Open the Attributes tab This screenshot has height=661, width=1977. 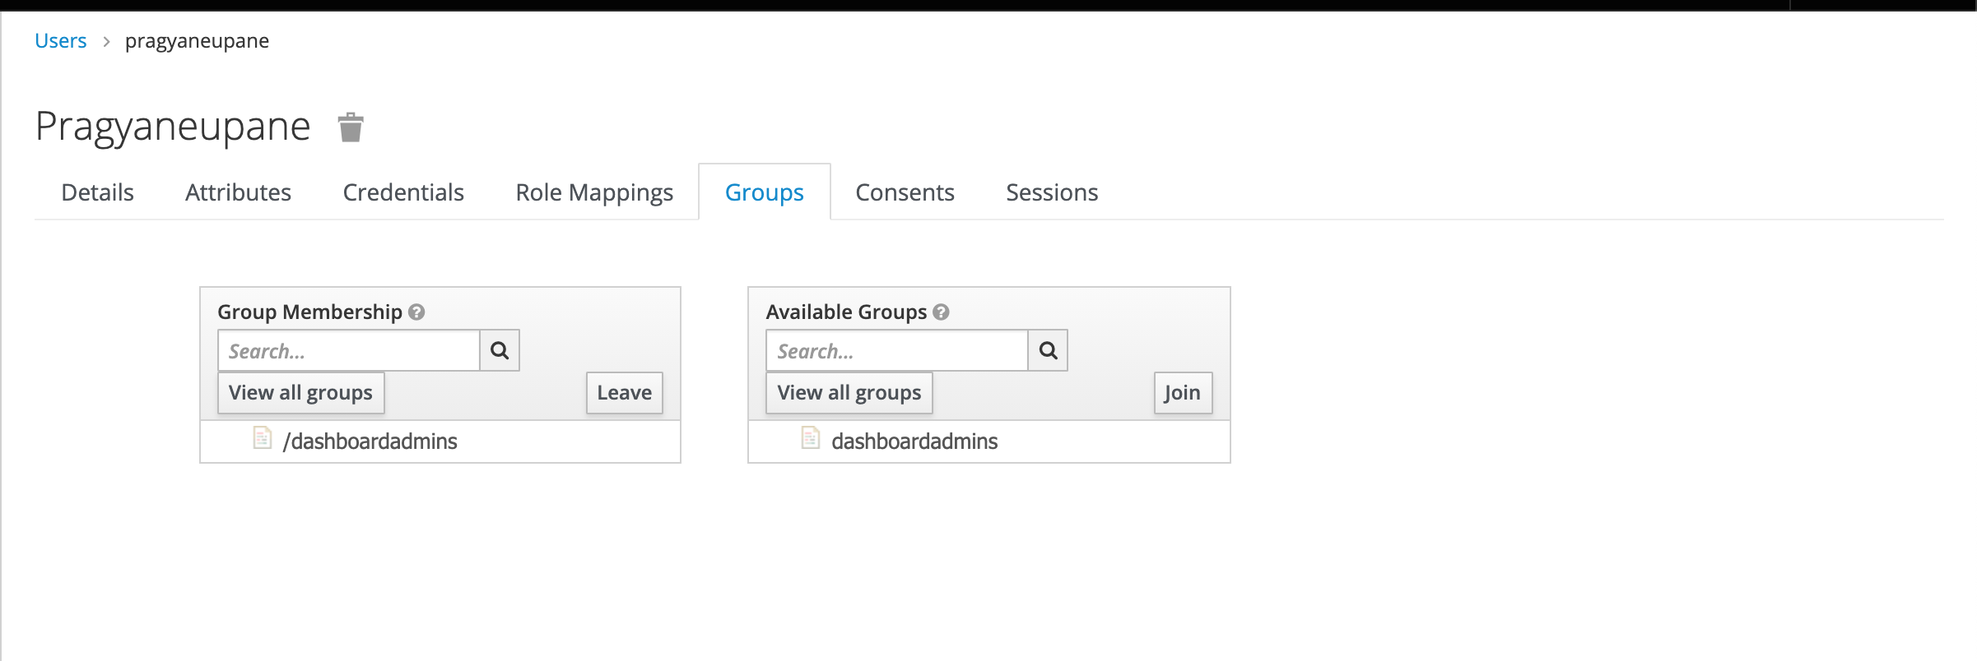[x=238, y=192]
